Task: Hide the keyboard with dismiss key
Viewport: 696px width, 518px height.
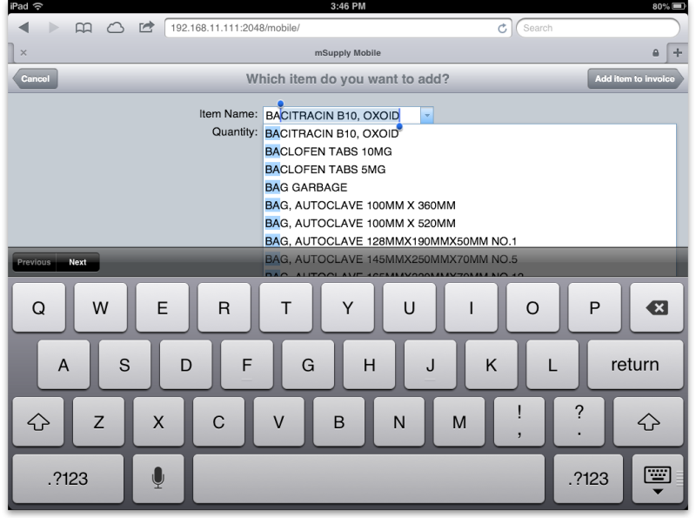Action: click(658, 478)
